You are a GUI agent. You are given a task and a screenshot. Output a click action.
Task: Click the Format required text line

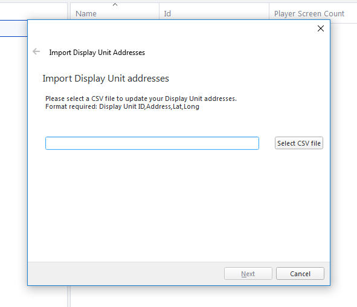(122, 106)
